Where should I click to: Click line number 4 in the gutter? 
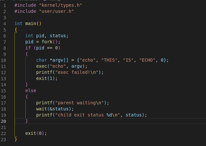5,24
